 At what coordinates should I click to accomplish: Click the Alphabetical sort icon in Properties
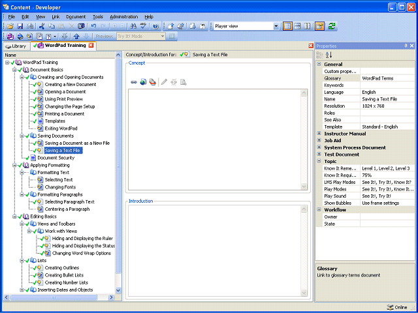click(329, 55)
